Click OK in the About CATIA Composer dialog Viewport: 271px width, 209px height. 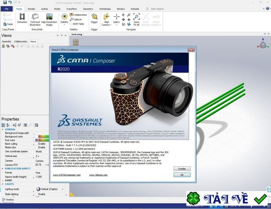[182, 175]
